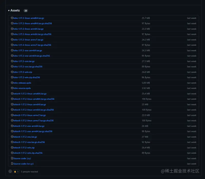The width and height of the screenshot is (205, 179).
Task: Click package icon beside istio-release.spdx
Action: click(12, 83)
